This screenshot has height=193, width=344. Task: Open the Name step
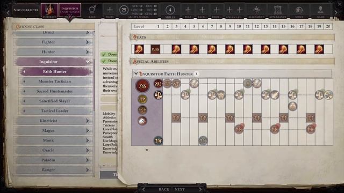tap(320, 11)
